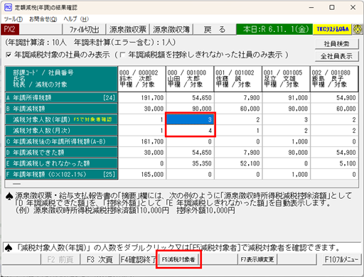Viewport: 364px width, 277px height.
Task: Click the value 161,700 in row C
Action: point(152,141)
